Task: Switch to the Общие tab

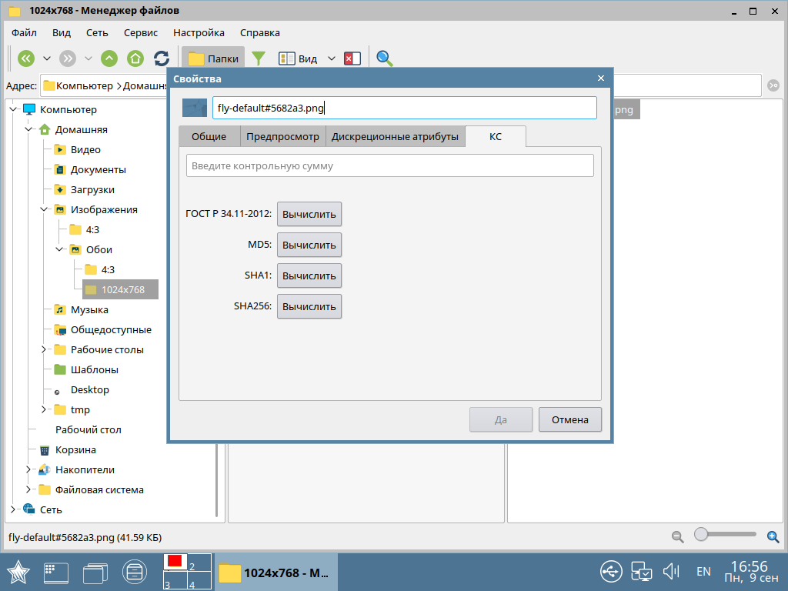Action: coord(209,136)
